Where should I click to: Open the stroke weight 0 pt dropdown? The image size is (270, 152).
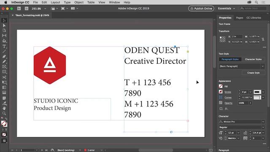[x=251, y=92]
